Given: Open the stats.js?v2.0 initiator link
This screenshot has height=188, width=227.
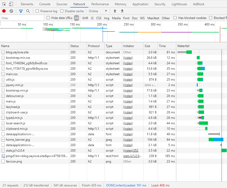Looking at the screenshot, I should pos(132,156).
